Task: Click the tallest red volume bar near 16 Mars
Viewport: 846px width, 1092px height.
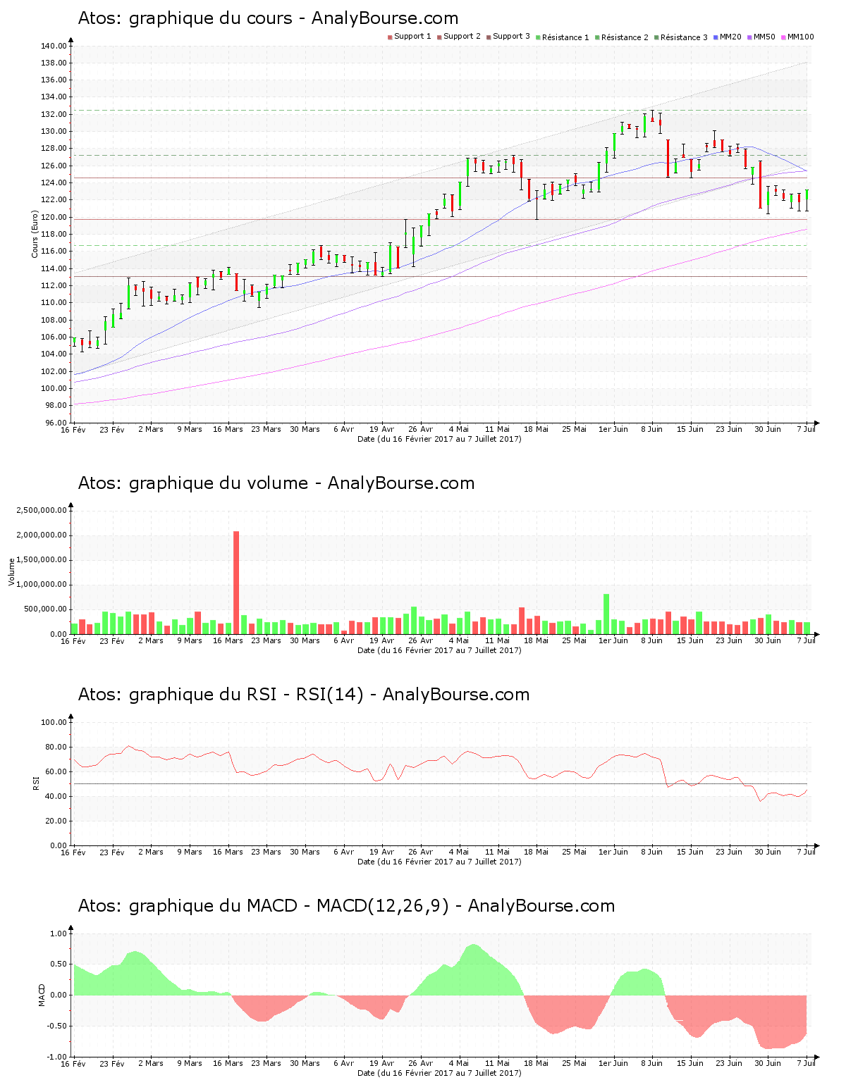Action: [x=236, y=583]
